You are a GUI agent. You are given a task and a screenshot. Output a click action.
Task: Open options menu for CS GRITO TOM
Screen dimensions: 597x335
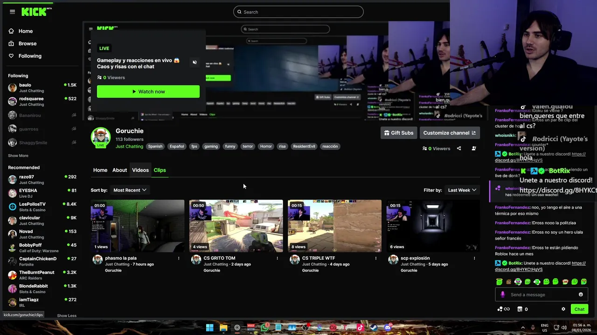[x=277, y=258]
